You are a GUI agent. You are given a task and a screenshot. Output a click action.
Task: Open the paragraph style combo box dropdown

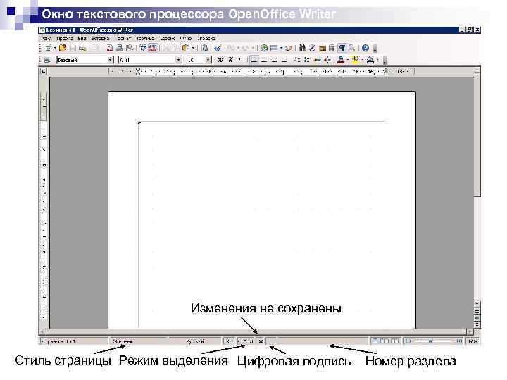[111, 60]
